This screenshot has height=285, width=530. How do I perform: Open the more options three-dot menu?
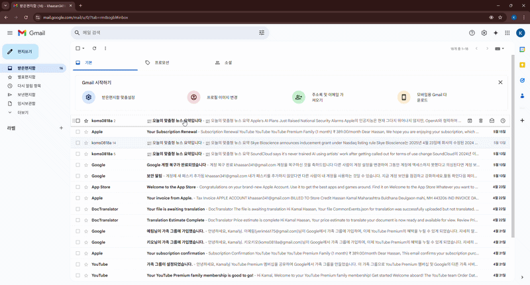tap(105, 48)
